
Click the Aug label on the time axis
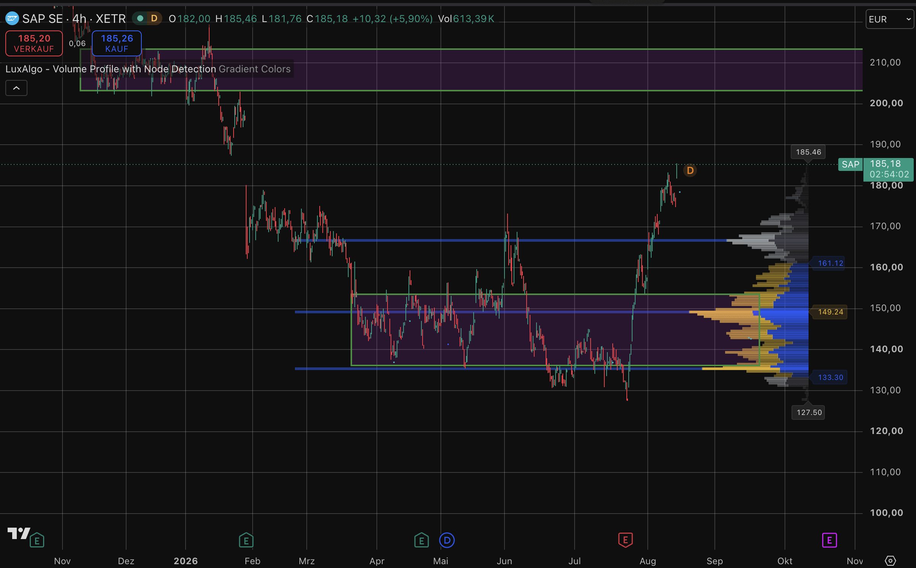tap(648, 561)
